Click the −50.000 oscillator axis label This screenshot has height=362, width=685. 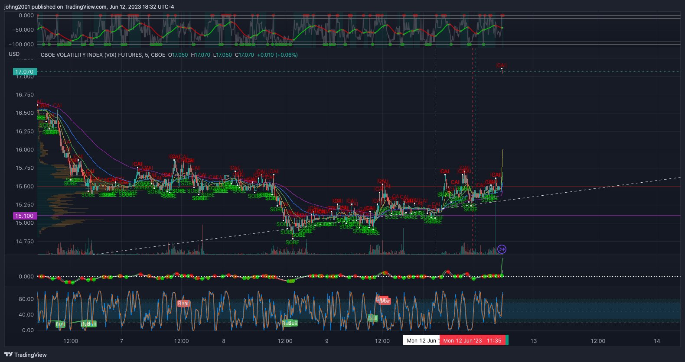tap(23, 30)
